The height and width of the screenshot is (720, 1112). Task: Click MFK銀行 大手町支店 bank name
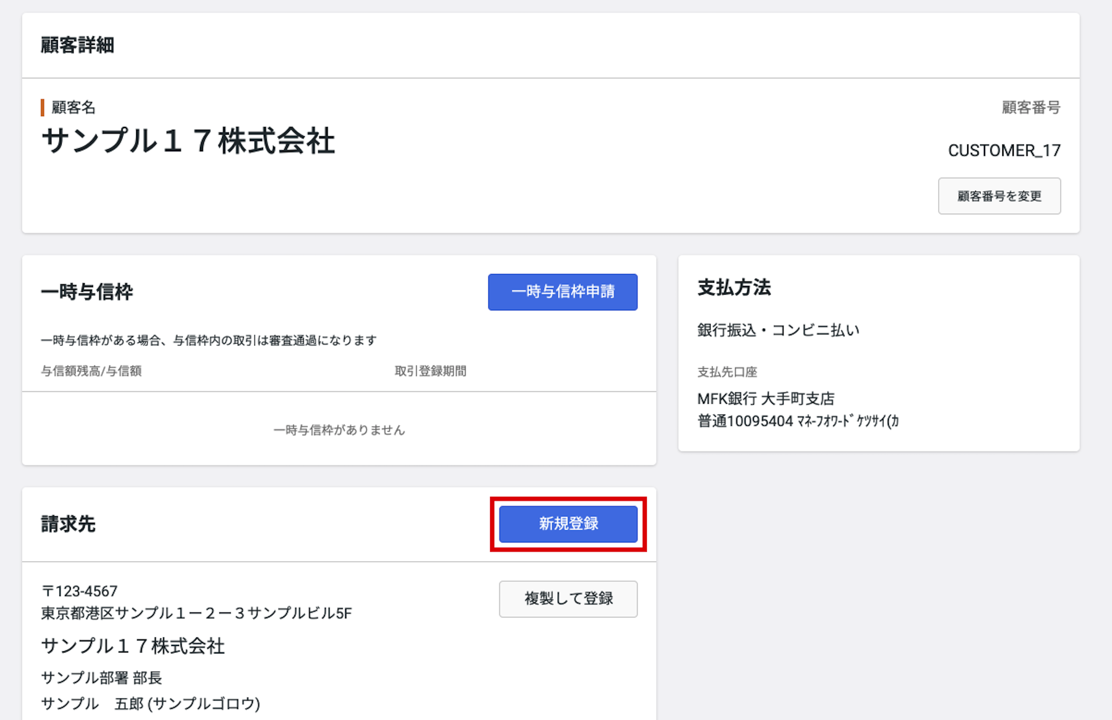(766, 399)
